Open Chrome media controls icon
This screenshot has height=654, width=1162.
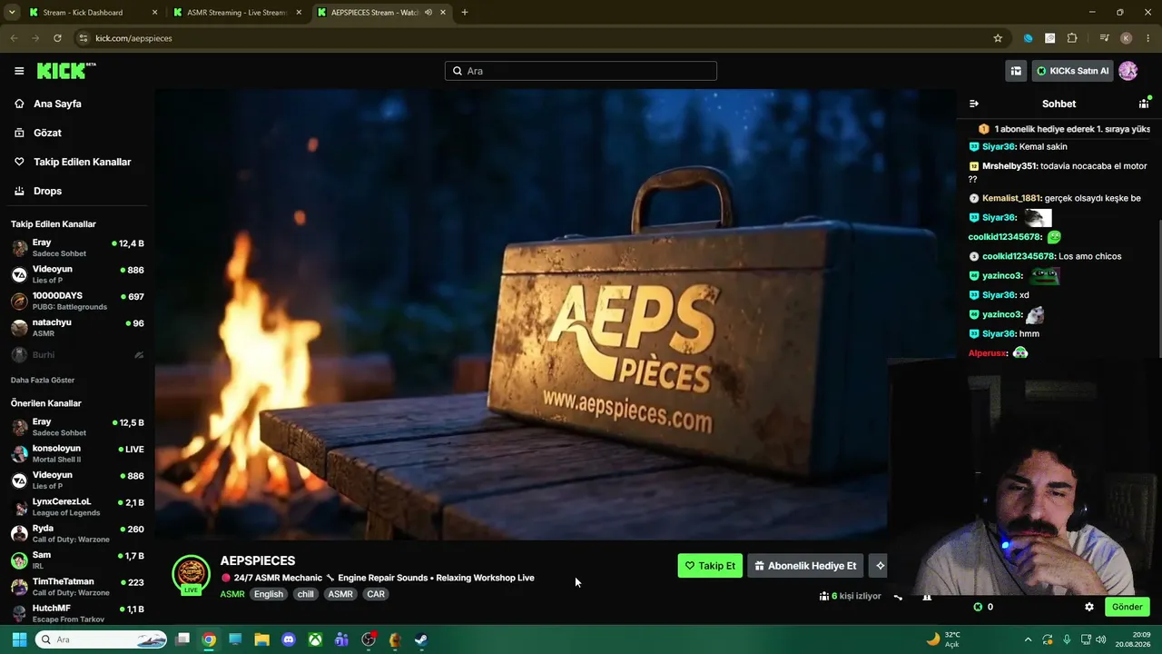1104,38
